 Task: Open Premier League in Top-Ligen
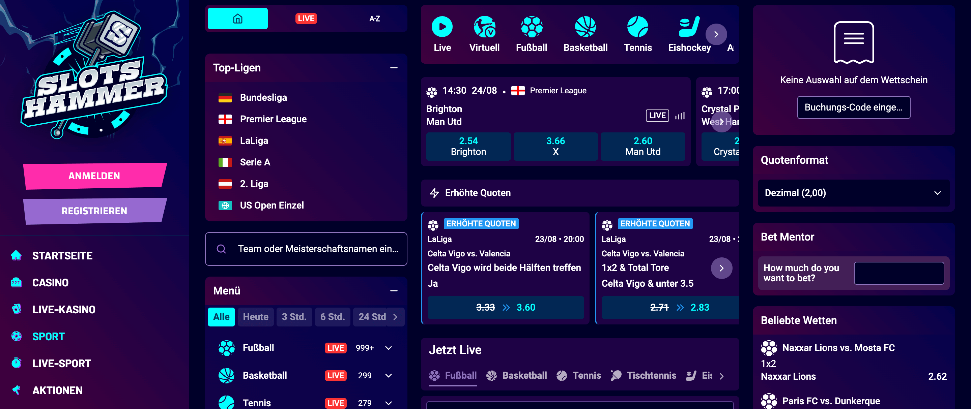[x=273, y=119]
